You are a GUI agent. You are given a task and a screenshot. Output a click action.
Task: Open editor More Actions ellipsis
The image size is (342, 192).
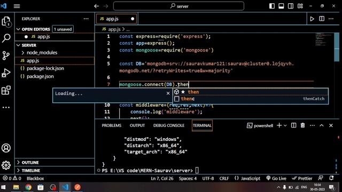pyautogui.click(x=331, y=19)
